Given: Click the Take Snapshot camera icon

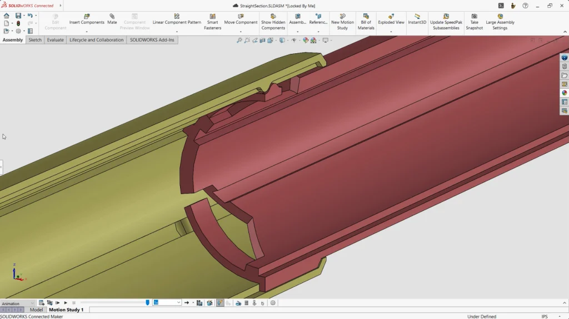Looking at the screenshot, I should point(474,17).
